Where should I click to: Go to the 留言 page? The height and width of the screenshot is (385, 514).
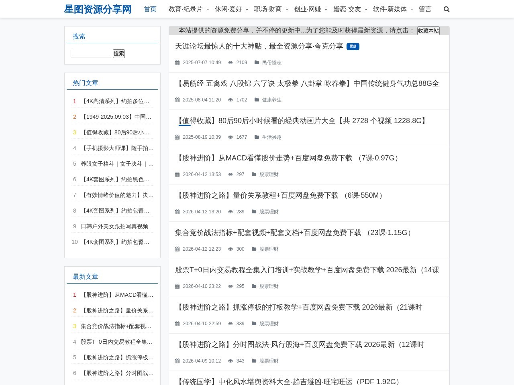click(x=425, y=9)
